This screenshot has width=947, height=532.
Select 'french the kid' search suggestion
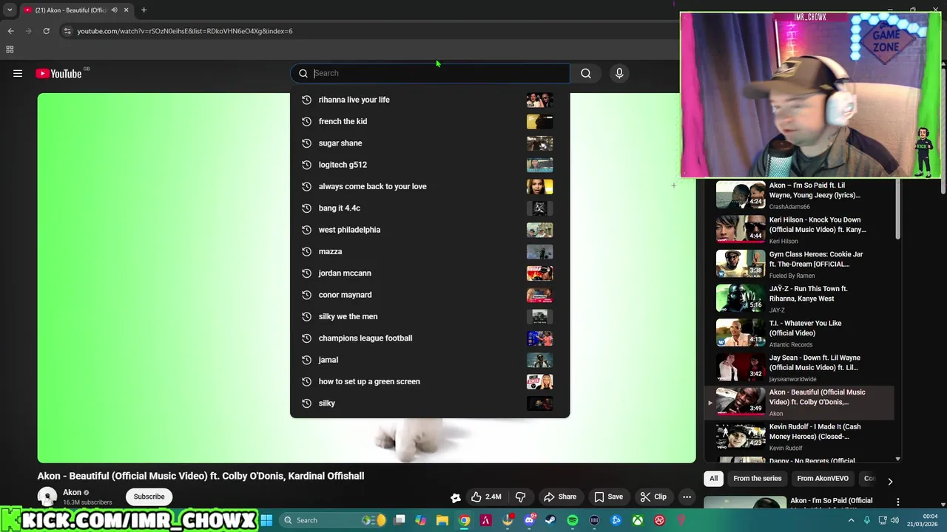(430, 121)
